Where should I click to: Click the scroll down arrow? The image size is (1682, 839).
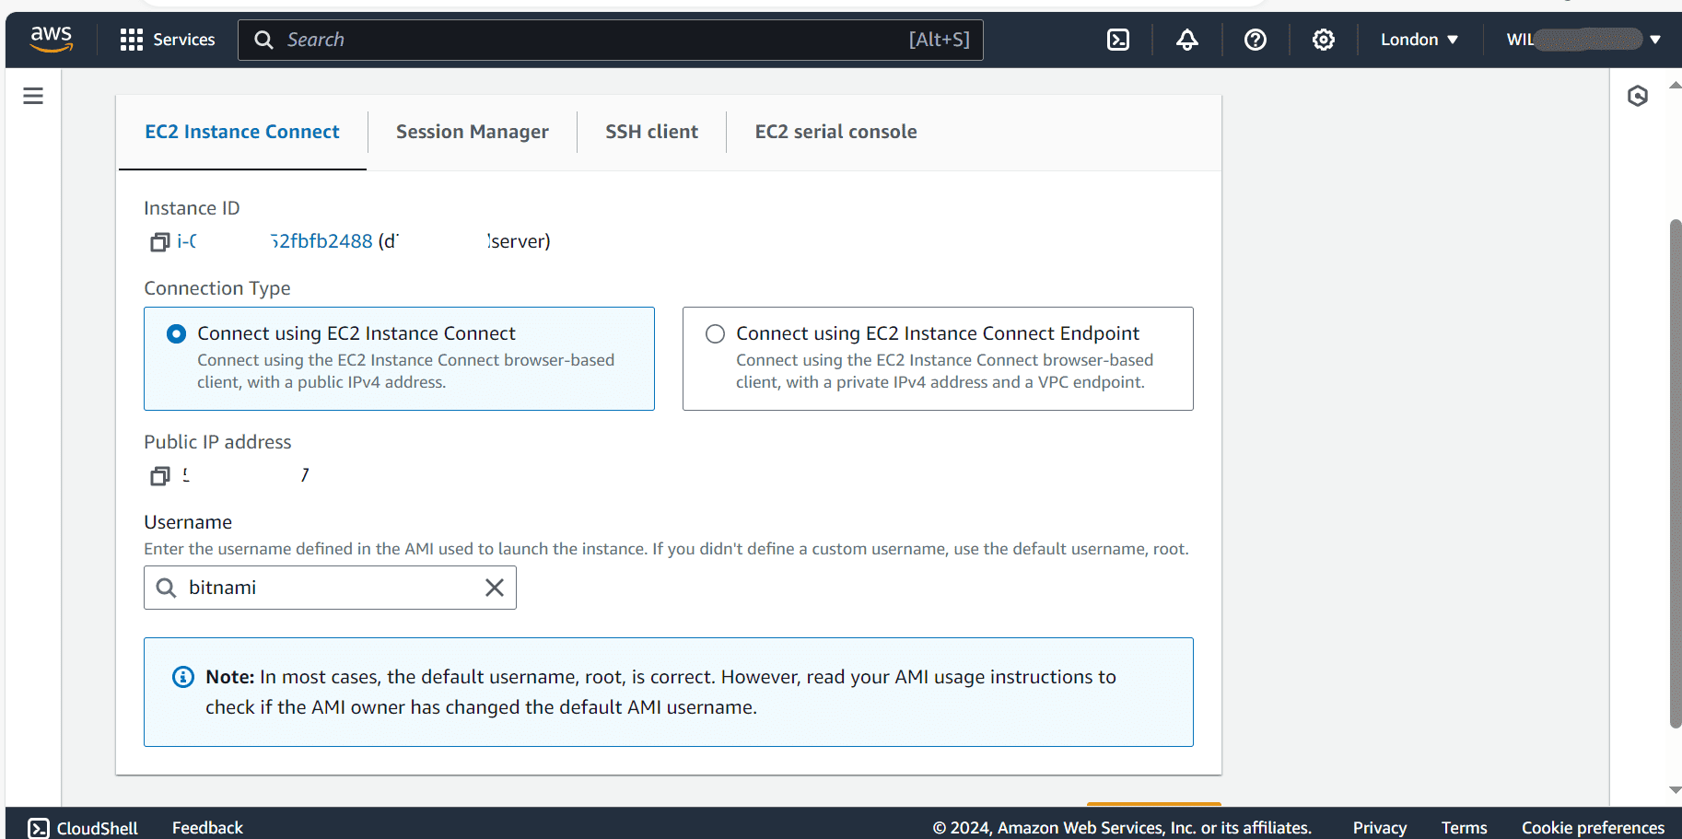1676,790
